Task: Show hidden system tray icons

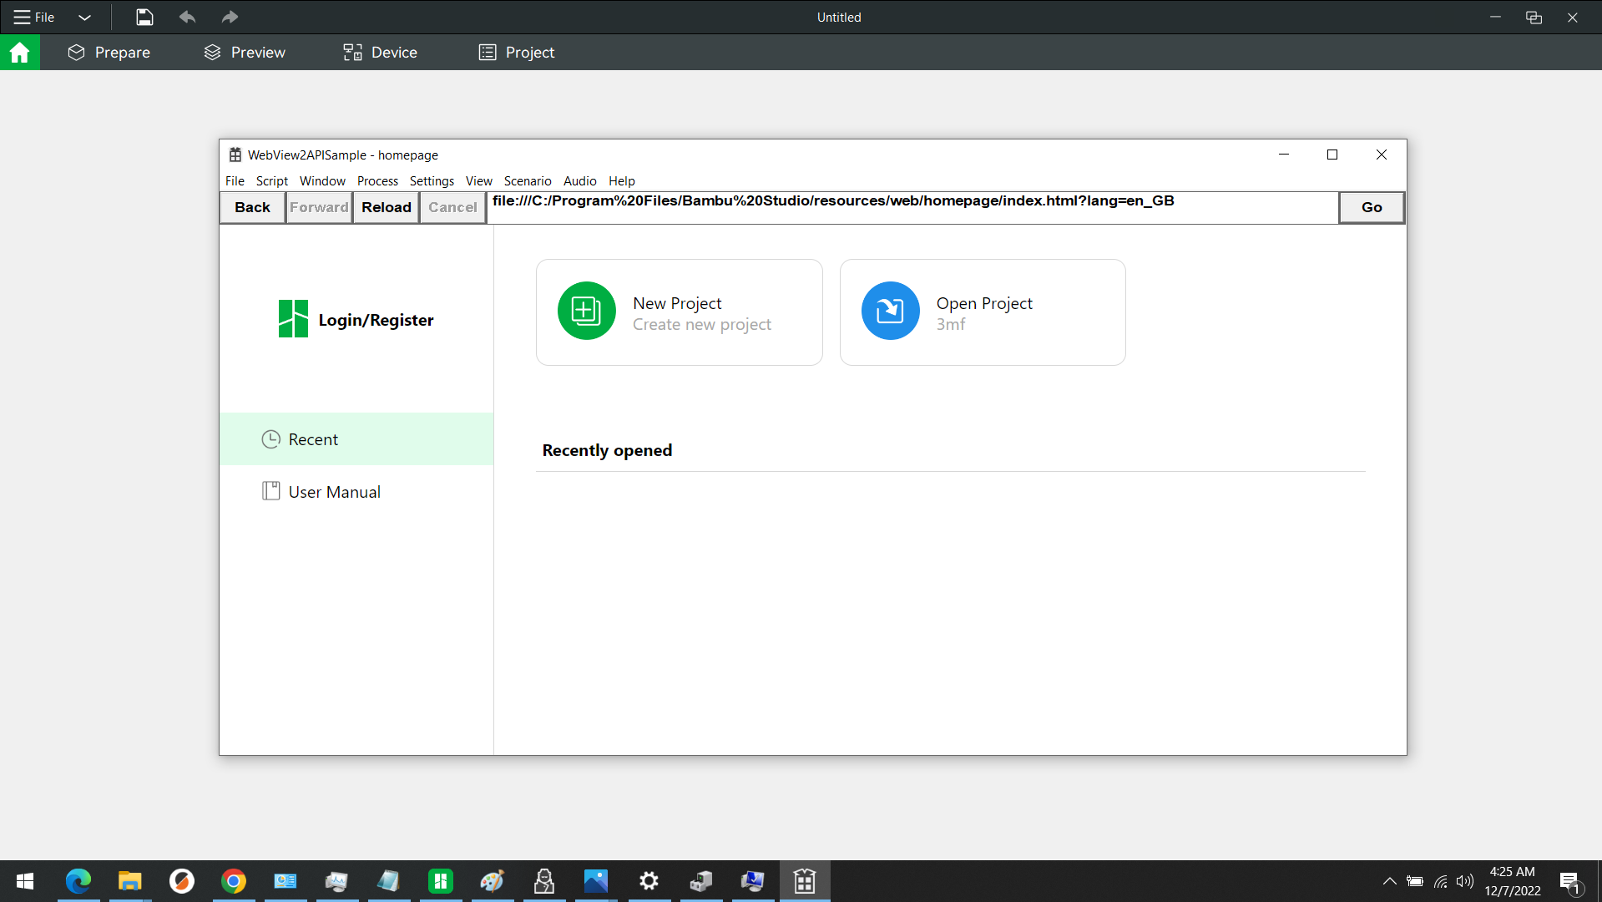Action: [1389, 881]
